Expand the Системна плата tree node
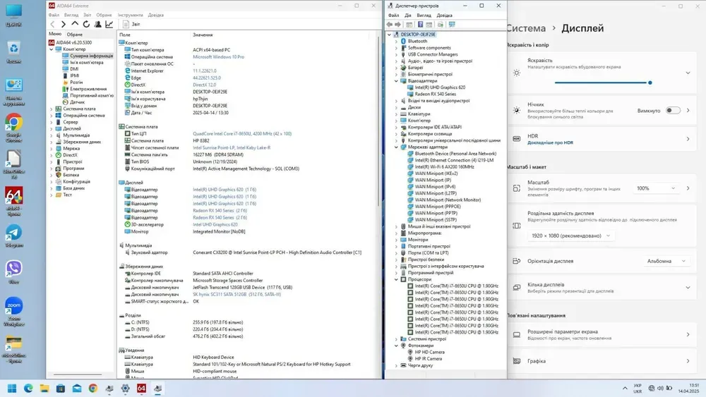The image size is (706, 397). (52, 109)
